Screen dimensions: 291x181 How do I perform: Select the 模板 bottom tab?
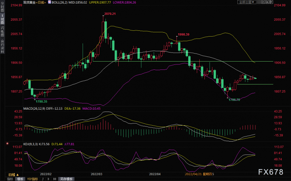(20, 179)
